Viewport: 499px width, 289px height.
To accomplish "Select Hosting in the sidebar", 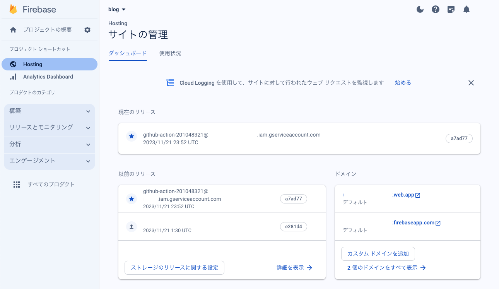I will 50,64.
